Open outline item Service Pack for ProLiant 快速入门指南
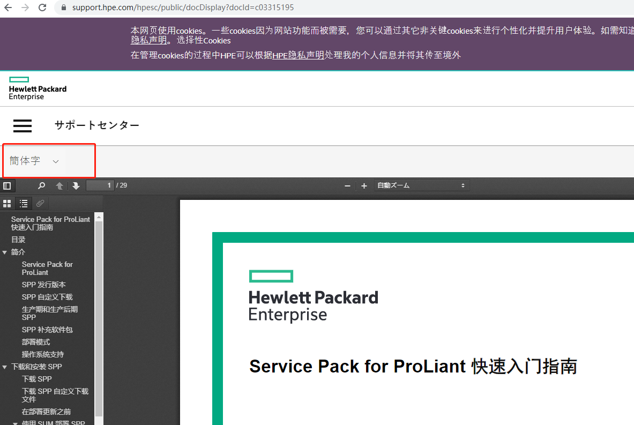 coord(50,223)
